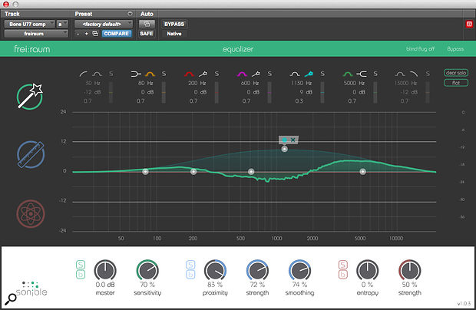Toggle the red S solo button for the entropy section
This screenshot has height=310, width=476.
[x=342, y=265]
